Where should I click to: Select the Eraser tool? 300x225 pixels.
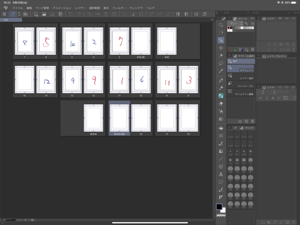coord(221,103)
